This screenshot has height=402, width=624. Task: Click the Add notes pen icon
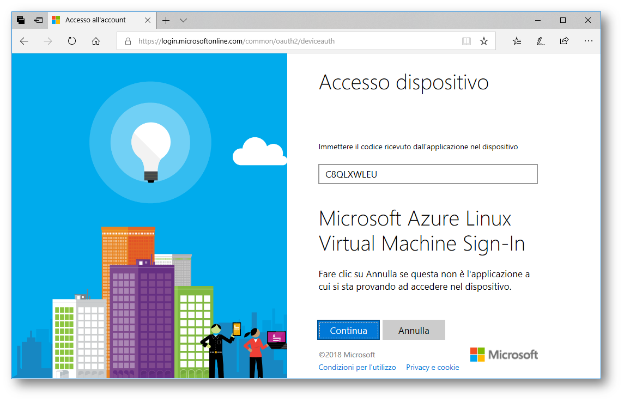click(541, 41)
